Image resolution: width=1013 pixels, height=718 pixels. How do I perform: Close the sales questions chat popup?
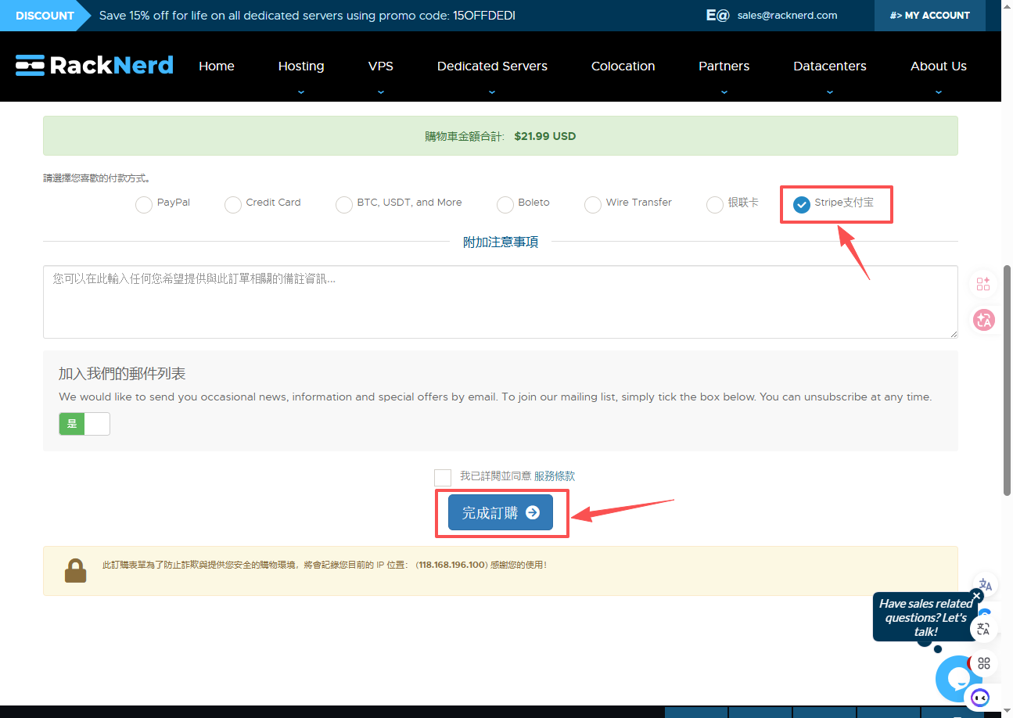coord(976,595)
